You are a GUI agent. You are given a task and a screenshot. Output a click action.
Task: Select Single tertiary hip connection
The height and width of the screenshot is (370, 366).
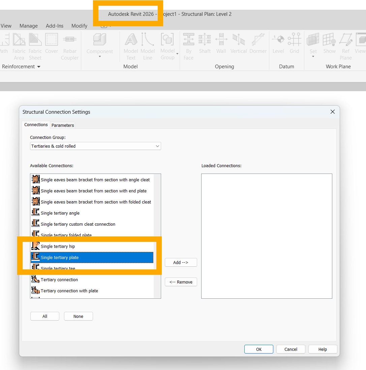pos(92,246)
